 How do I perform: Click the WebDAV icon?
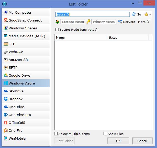(x=6, y=52)
